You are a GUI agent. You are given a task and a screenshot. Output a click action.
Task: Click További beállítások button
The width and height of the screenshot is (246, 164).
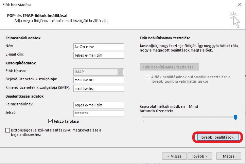(x=218, y=137)
